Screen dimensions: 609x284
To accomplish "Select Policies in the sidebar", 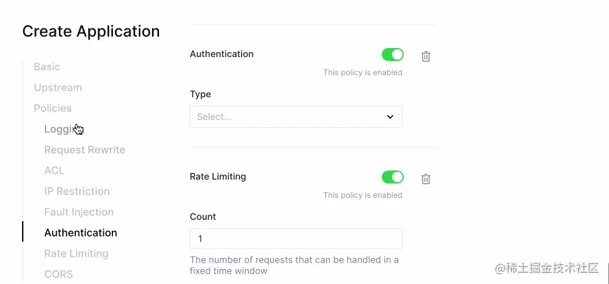I will click(53, 108).
